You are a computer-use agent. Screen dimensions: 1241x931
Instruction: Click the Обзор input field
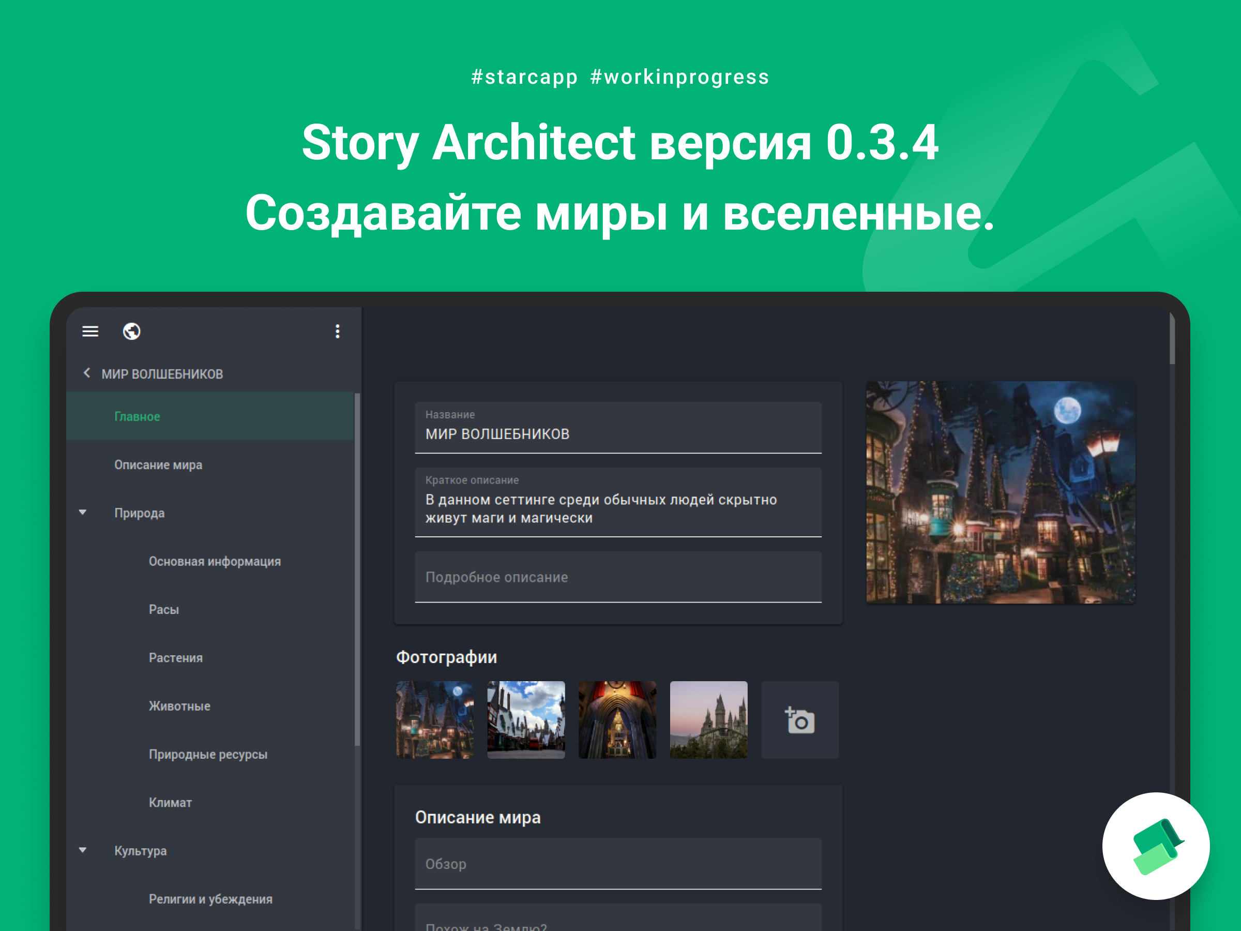pyautogui.click(x=618, y=864)
